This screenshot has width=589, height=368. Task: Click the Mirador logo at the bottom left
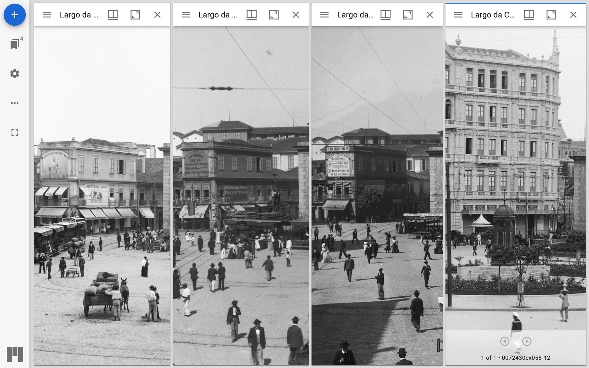tap(15, 354)
